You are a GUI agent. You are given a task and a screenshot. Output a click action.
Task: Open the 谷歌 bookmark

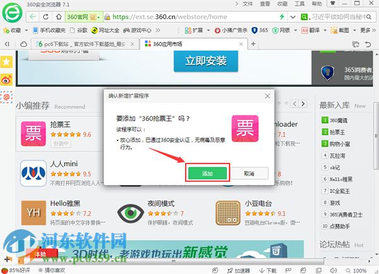point(79,30)
